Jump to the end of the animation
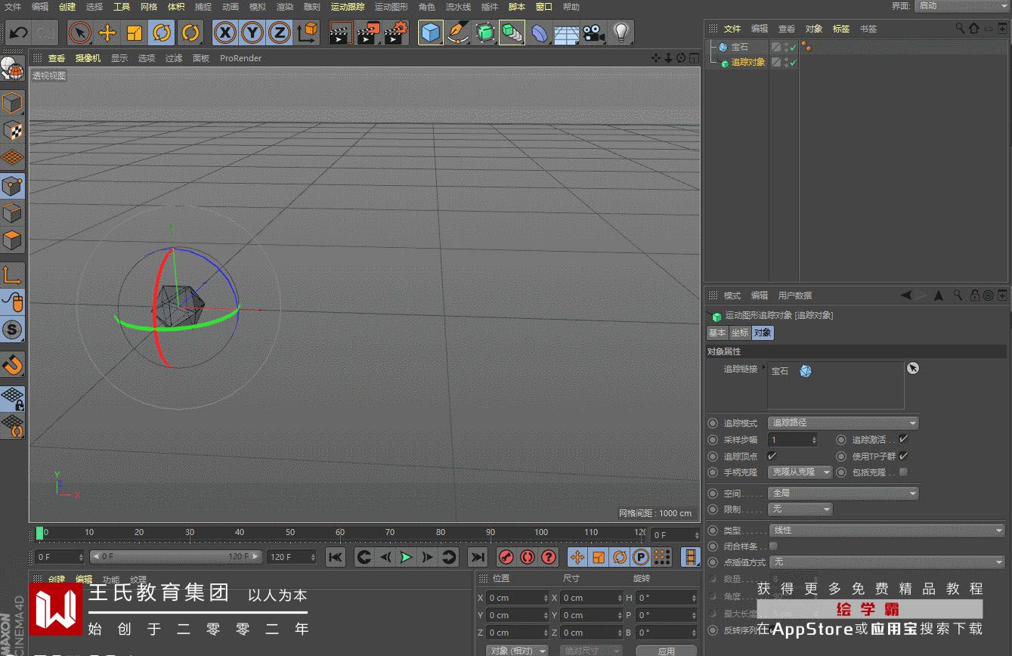Image resolution: width=1012 pixels, height=656 pixels. (x=477, y=557)
